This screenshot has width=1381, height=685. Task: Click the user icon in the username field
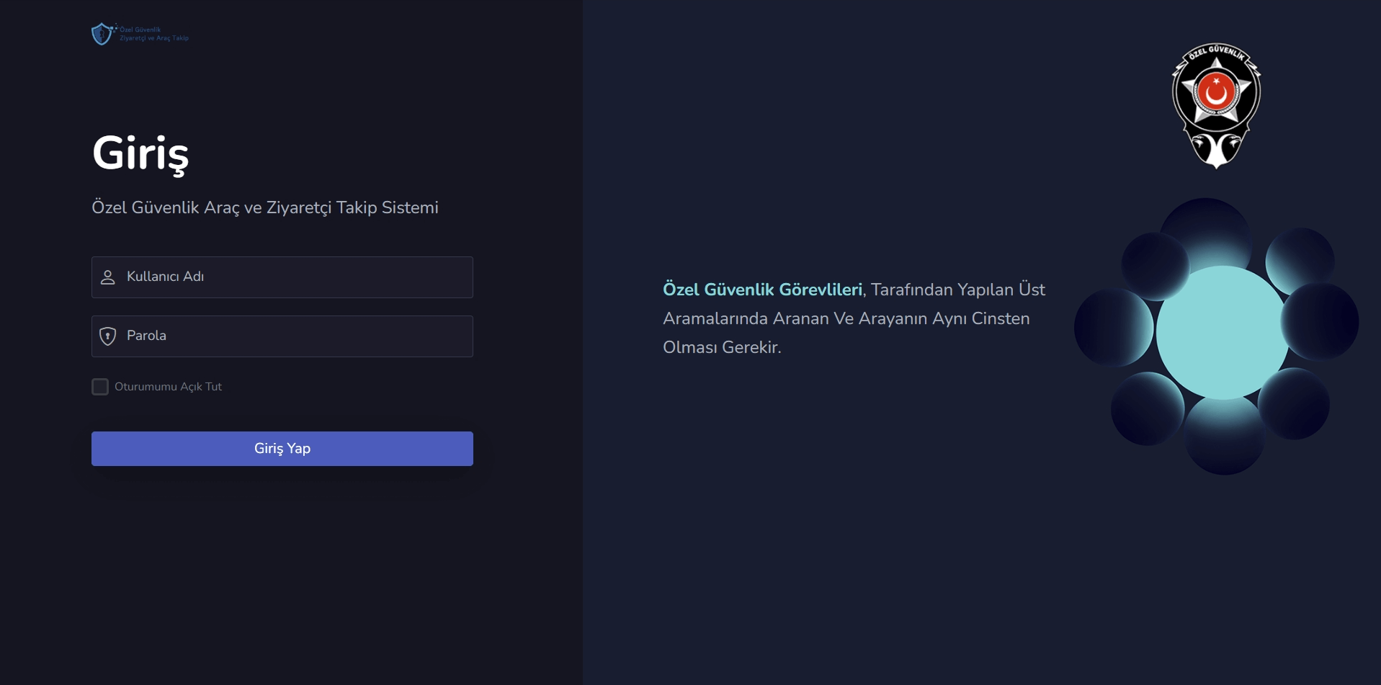[108, 277]
